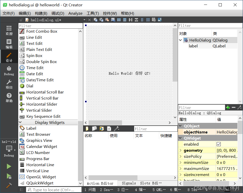Open the 编辑 (Edit) mode in sidebar
The height and width of the screenshot is (193, 243).
[9, 44]
